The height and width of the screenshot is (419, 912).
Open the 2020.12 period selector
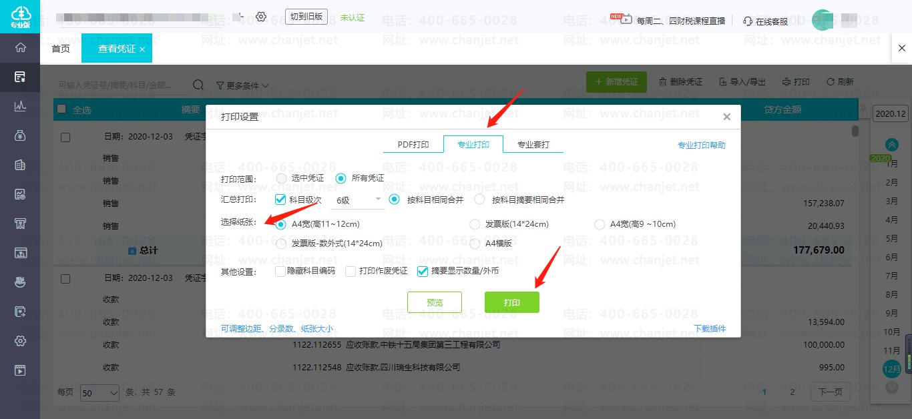(891, 114)
